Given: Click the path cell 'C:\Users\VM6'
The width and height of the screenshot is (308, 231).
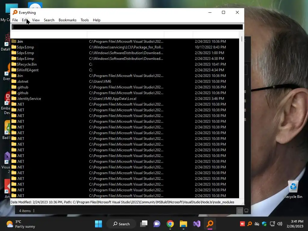Looking at the screenshot, I should pyautogui.click(x=100, y=81).
